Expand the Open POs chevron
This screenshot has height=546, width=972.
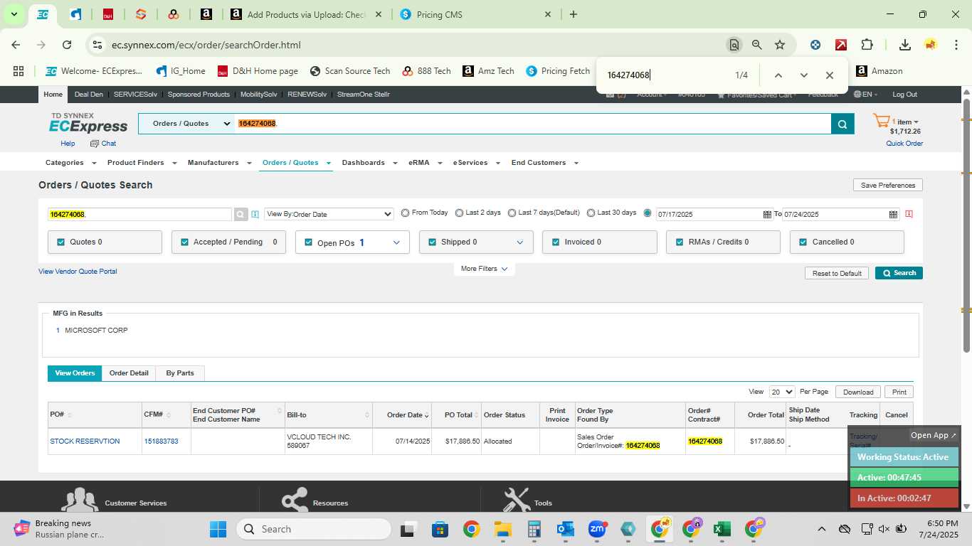pos(396,242)
